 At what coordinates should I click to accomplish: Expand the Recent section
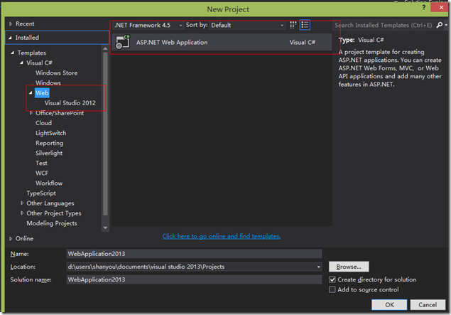11,24
